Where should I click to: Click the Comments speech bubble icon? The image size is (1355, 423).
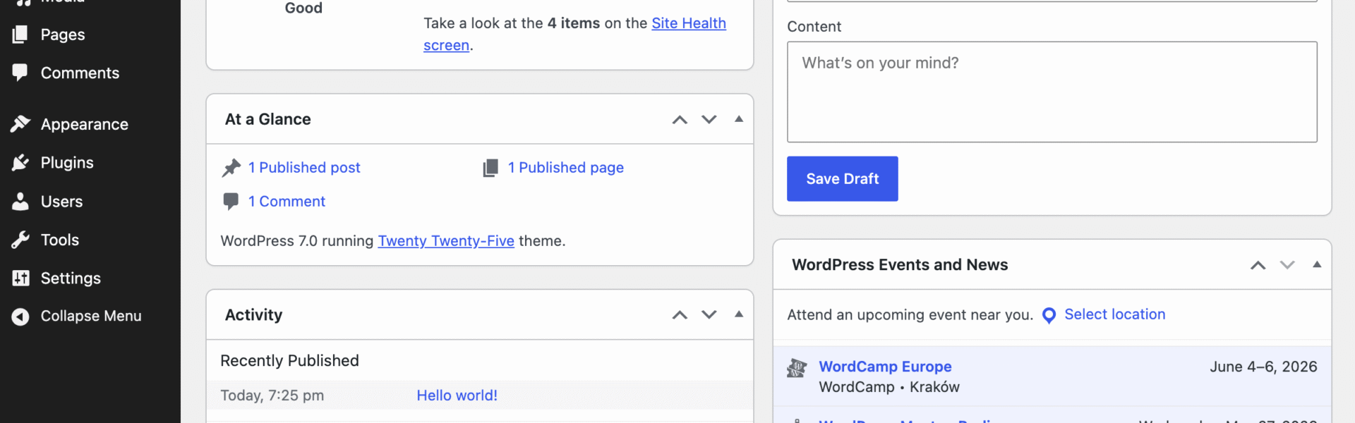[20, 72]
